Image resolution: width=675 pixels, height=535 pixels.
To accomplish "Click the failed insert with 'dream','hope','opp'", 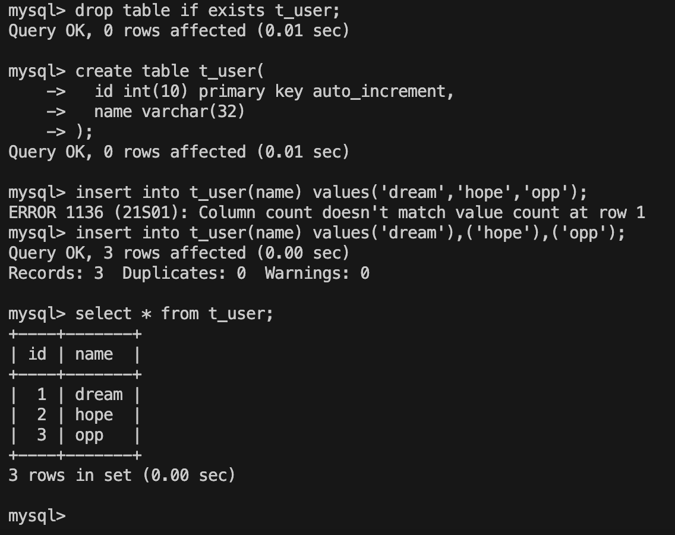I will point(331,192).
